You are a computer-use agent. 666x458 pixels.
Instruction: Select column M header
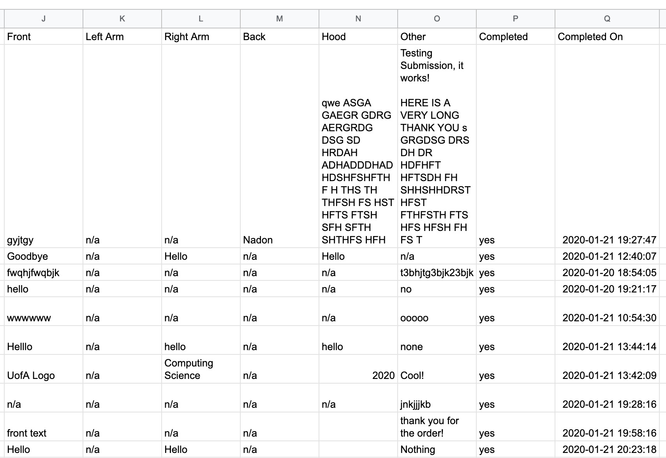pyautogui.click(x=280, y=19)
